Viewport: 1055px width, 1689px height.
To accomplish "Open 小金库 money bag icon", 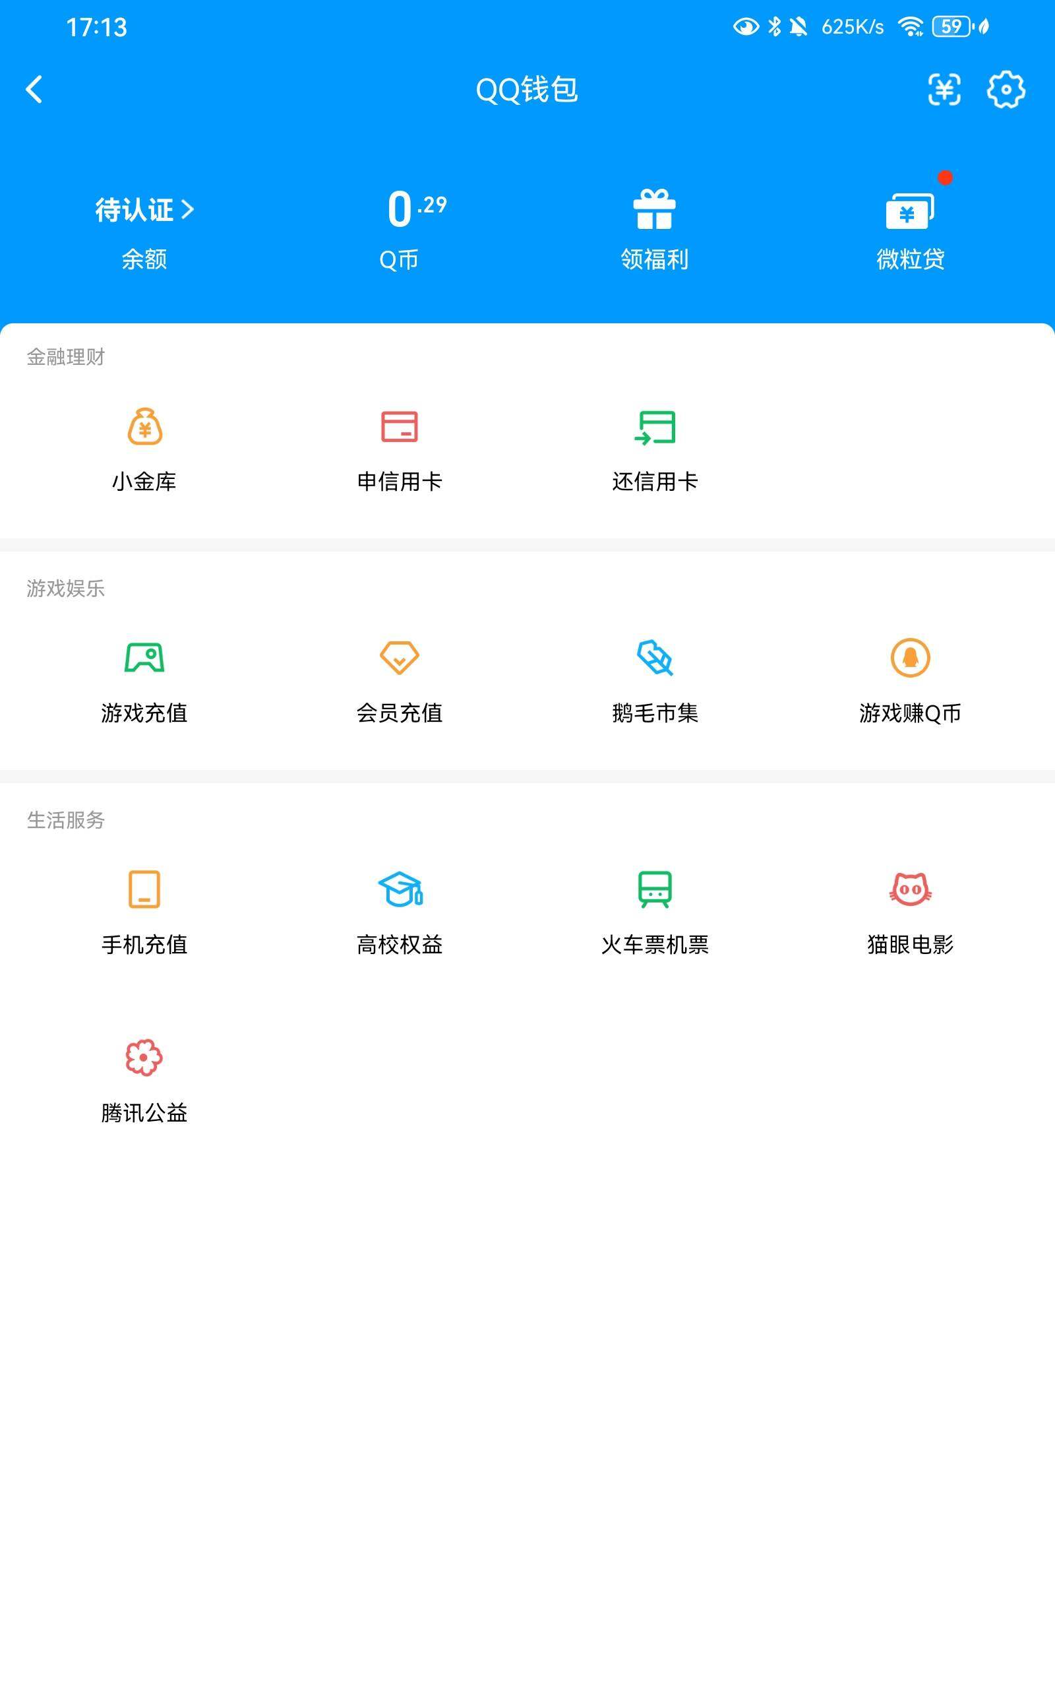I will click(144, 426).
